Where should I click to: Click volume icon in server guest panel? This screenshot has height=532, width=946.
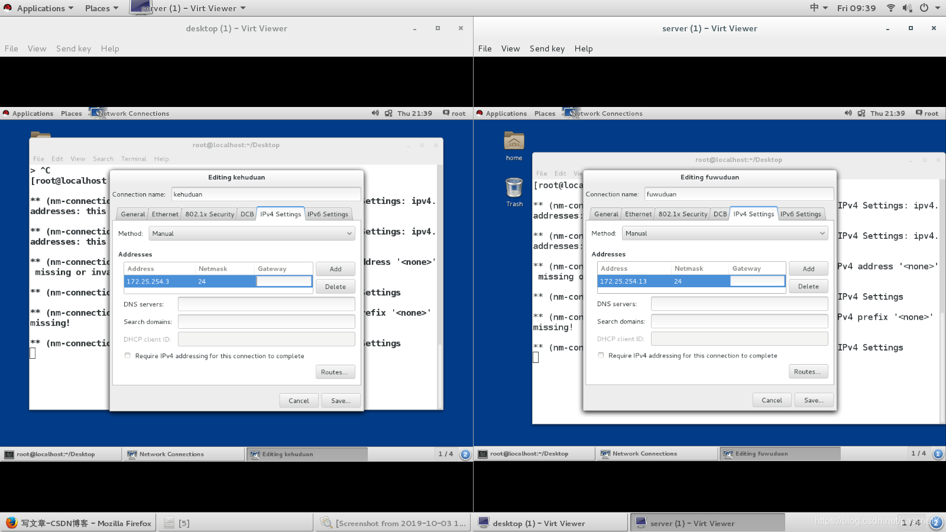pyautogui.click(x=848, y=113)
